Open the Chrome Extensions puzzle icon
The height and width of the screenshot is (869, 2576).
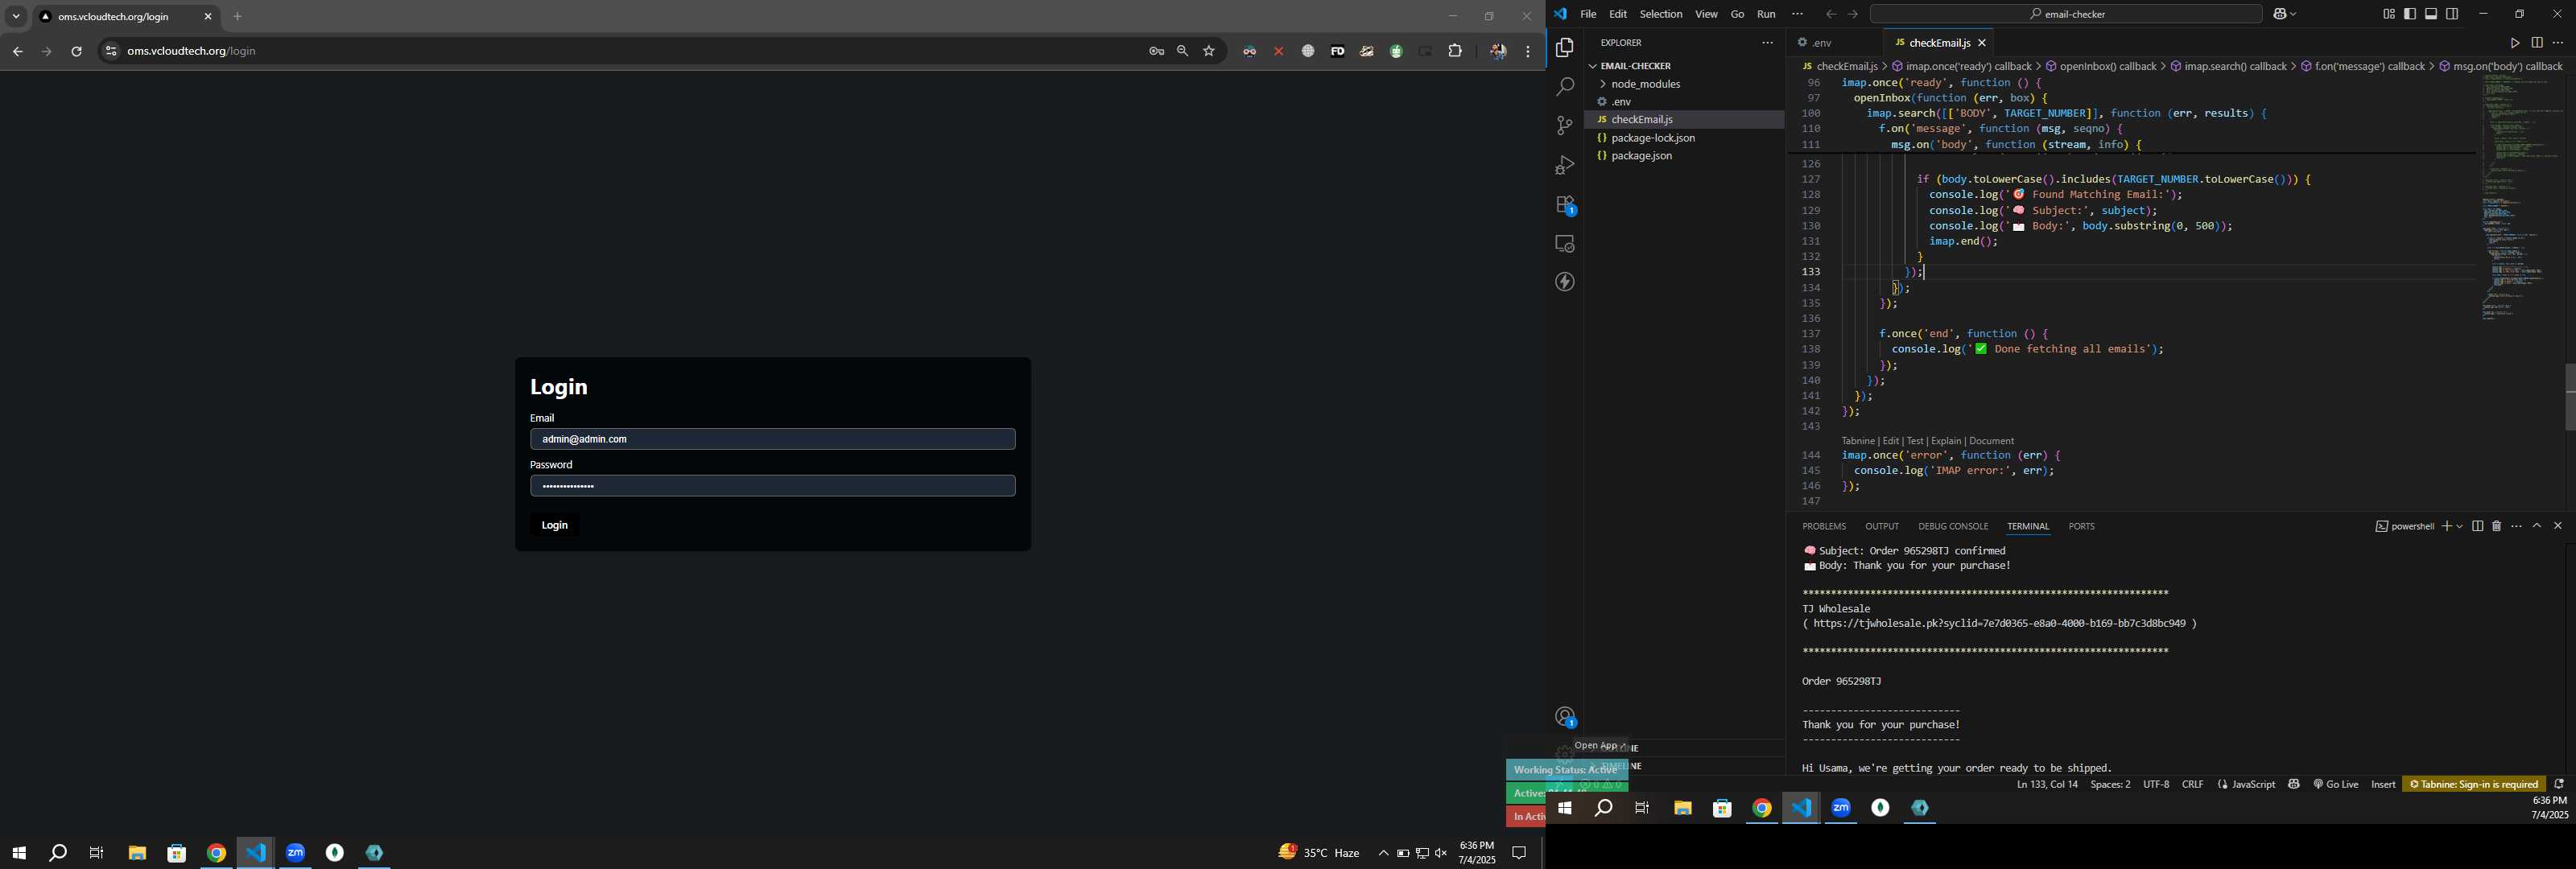point(1455,51)
